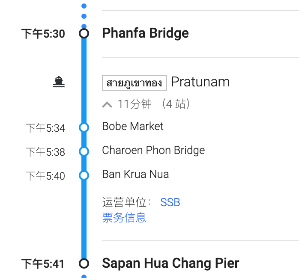Select Charoen Phon Bridge stop

point(153,150)
